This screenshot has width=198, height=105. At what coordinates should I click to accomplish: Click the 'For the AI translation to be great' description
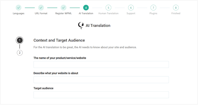point(85,47)
